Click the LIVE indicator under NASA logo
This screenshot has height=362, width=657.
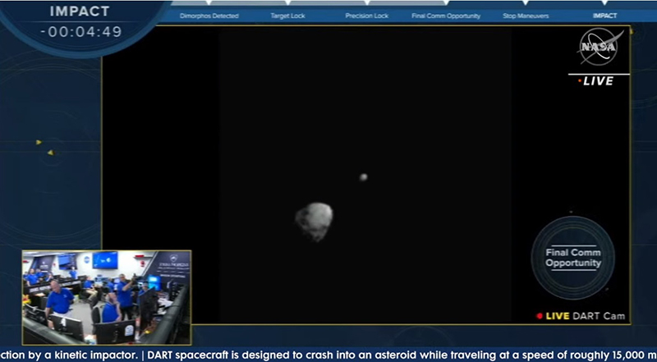[595, 81]
